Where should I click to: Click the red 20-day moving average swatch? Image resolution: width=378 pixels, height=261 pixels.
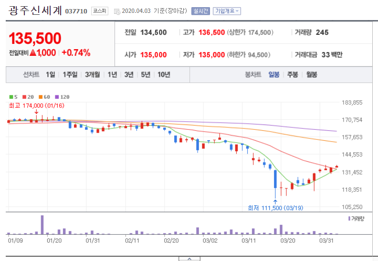point(24,97)
